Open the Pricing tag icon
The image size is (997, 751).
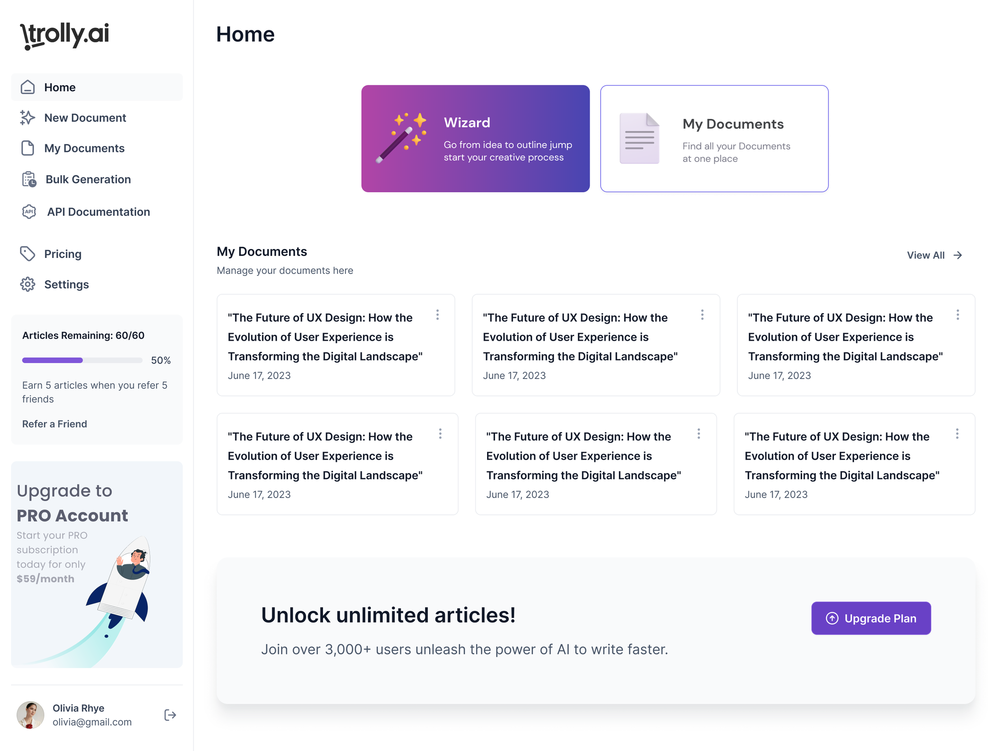tap(28, 254)
